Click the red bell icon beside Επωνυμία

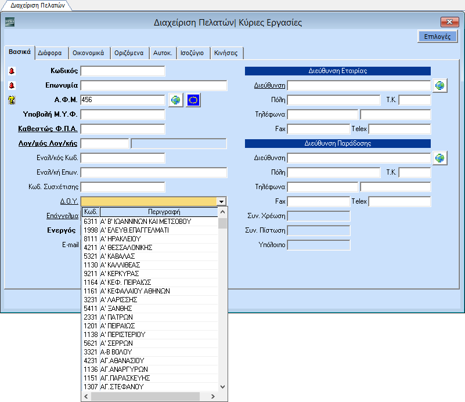pyautogui.click(x=12, y=85)
